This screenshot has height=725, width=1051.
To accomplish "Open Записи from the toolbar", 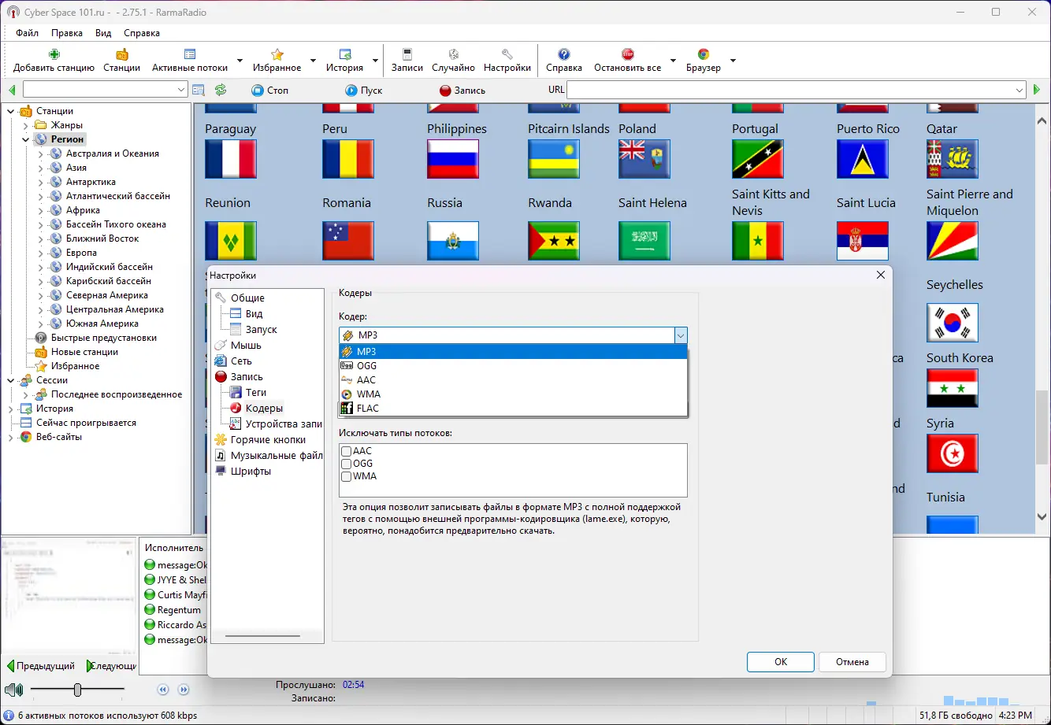I will click(407, 61).
